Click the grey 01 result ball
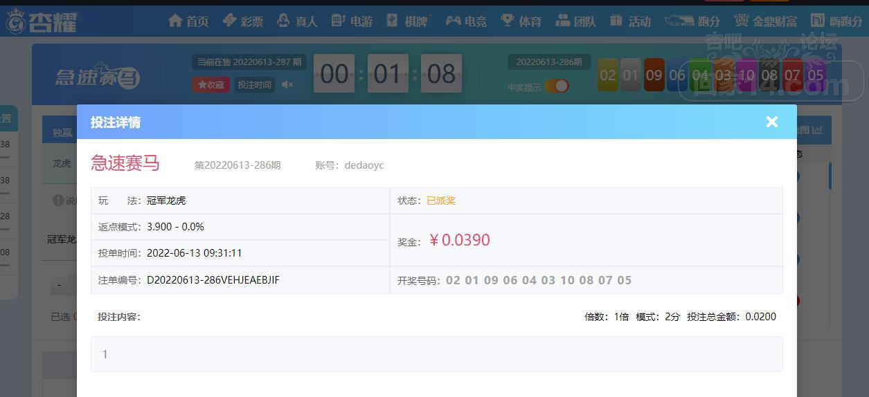The width and height of the screenshot is (869, 397). click(630, 75)
